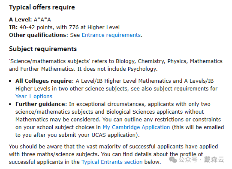This screenshot has width=232, height=169.
Task: Click the Further guidance bullet marker
Action: (x=10, y=104)
